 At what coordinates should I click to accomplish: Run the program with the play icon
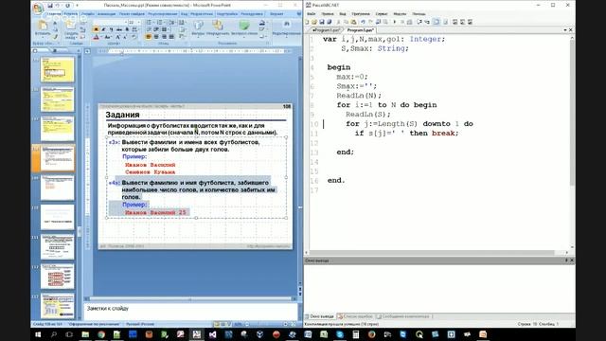pyautogui.click(x=395, y=22)
